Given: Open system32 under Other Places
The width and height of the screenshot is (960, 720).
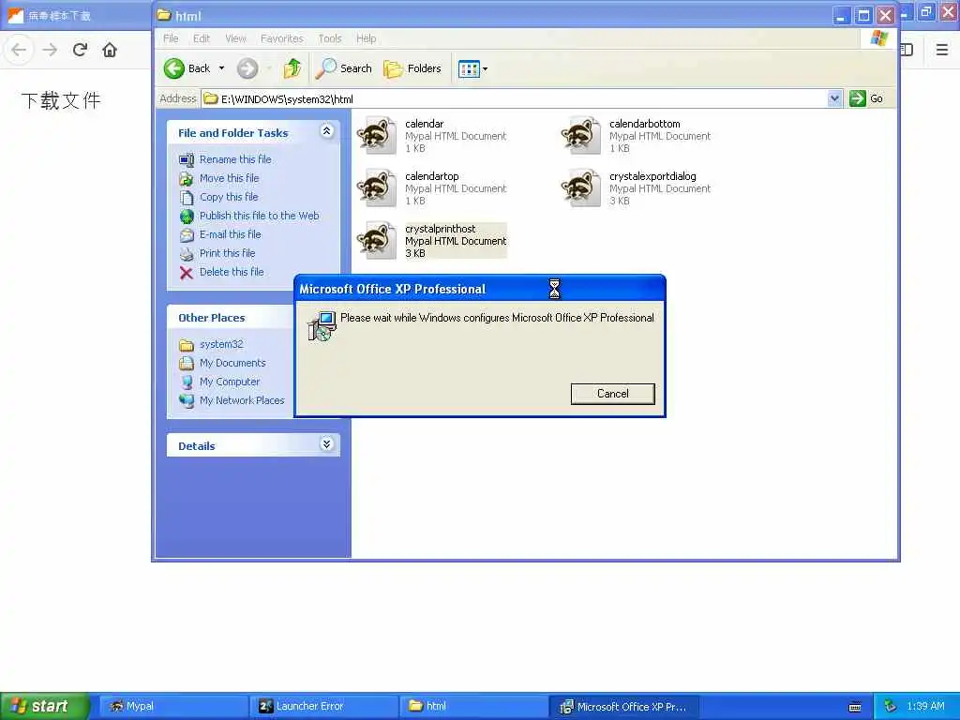Looking at the screenshot, I should 221,344.
